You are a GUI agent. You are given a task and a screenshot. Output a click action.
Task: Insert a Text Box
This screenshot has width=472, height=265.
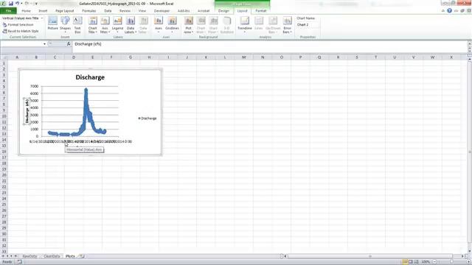click(77, 24)
